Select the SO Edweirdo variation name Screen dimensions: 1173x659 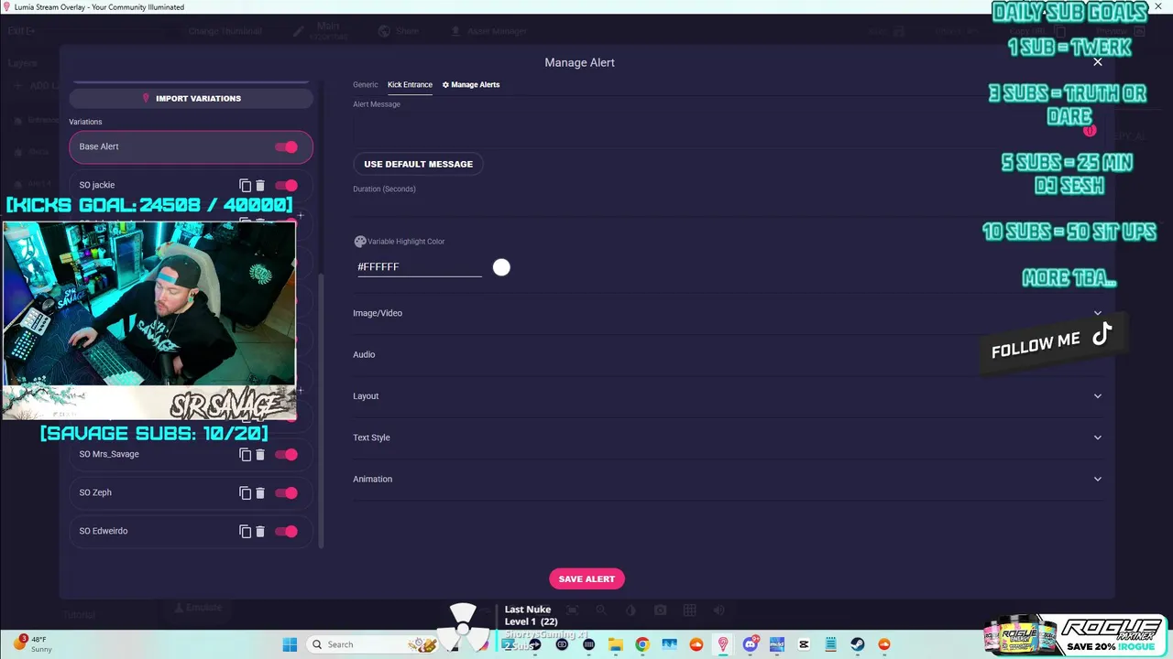pyautogui.click(x=104, y=531)
